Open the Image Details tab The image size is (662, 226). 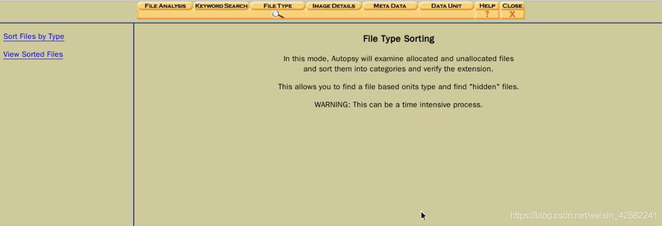click(x=333, y=6)
